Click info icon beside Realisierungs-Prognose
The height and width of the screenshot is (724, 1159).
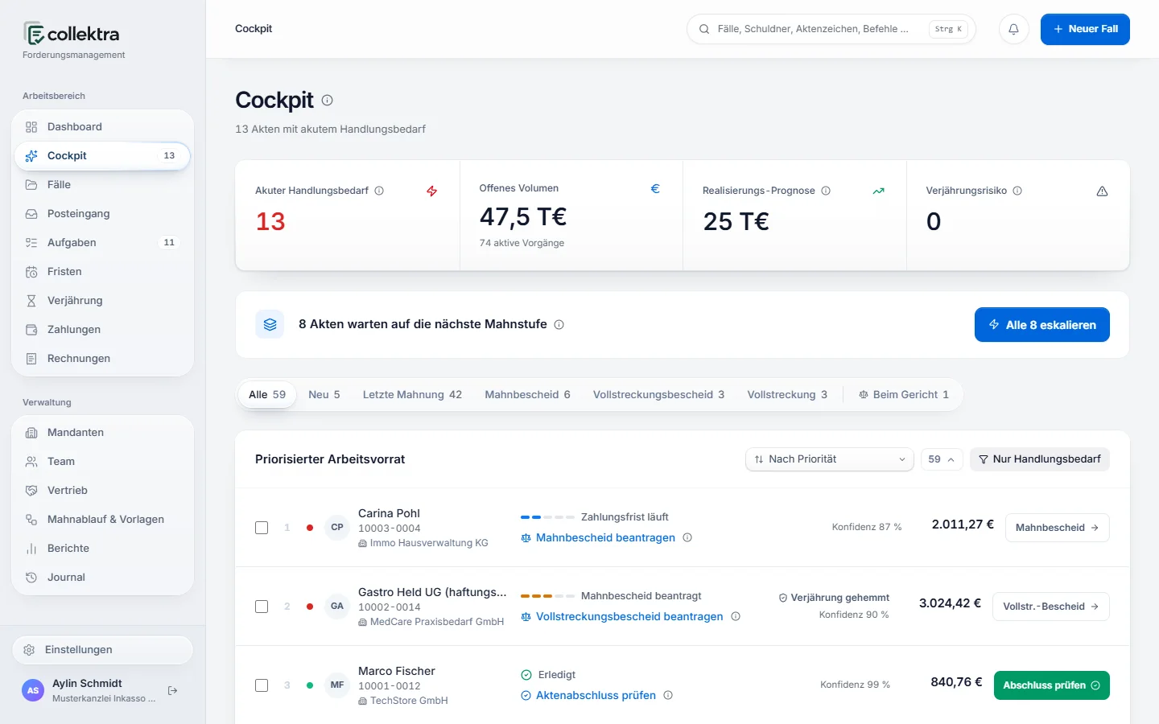826,191
